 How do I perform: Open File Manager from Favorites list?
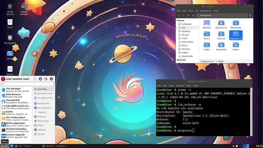point(16,90)
